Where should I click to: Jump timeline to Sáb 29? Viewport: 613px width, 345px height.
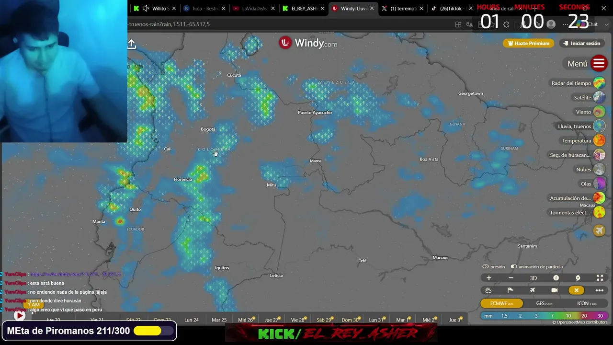pos(324,320)
